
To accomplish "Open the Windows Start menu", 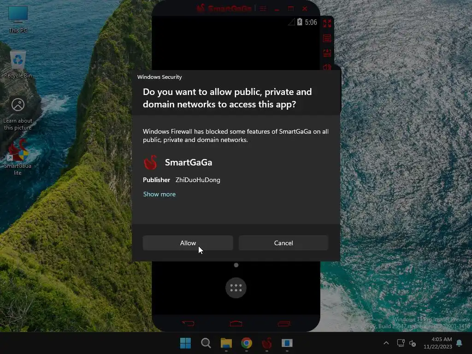I will 185,343.
